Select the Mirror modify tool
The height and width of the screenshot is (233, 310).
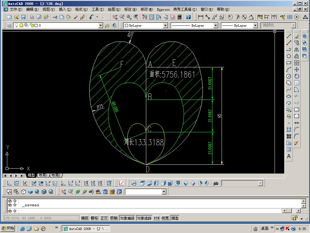[297, 49]
